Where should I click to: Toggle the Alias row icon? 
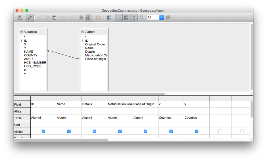point(134,18)
